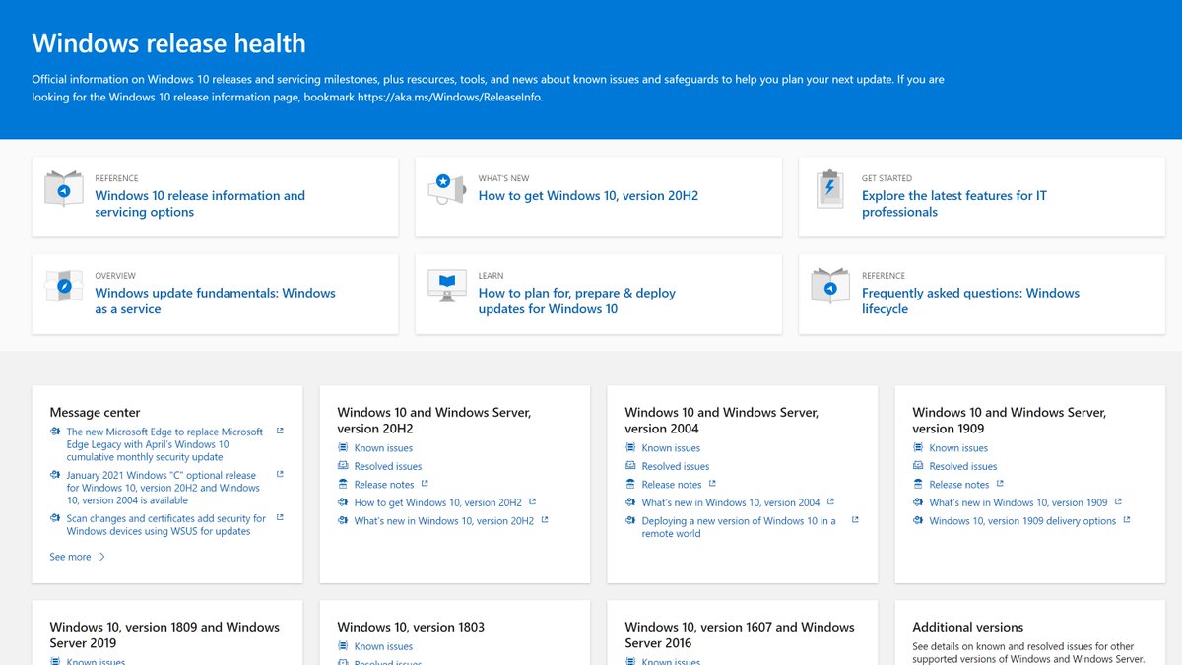Open the Windows 10 release information book icon

tap(64, 189)
